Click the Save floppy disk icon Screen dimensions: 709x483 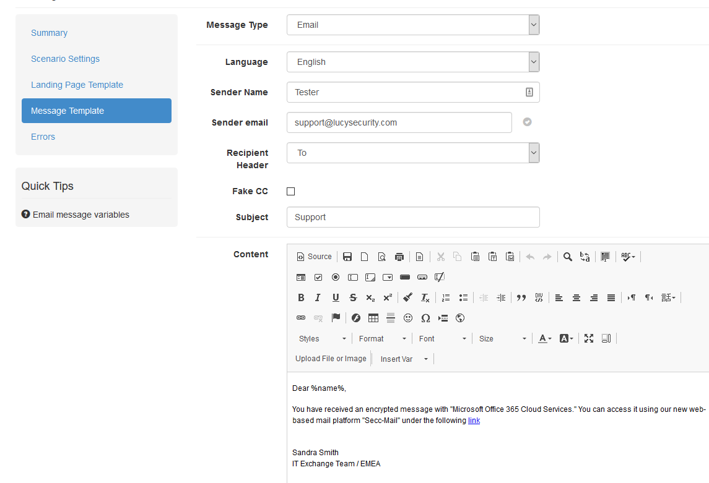347,257
